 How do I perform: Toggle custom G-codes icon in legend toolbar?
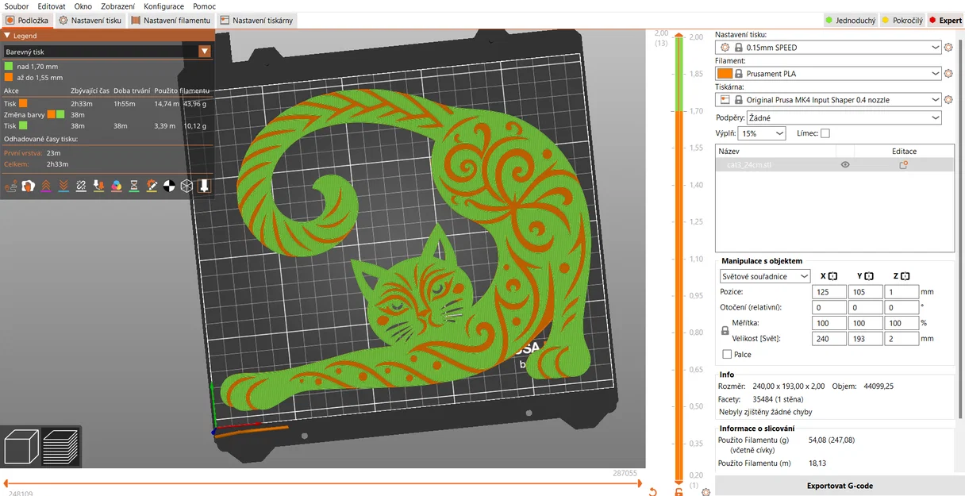pyautogui.click(x=152, y=186)
